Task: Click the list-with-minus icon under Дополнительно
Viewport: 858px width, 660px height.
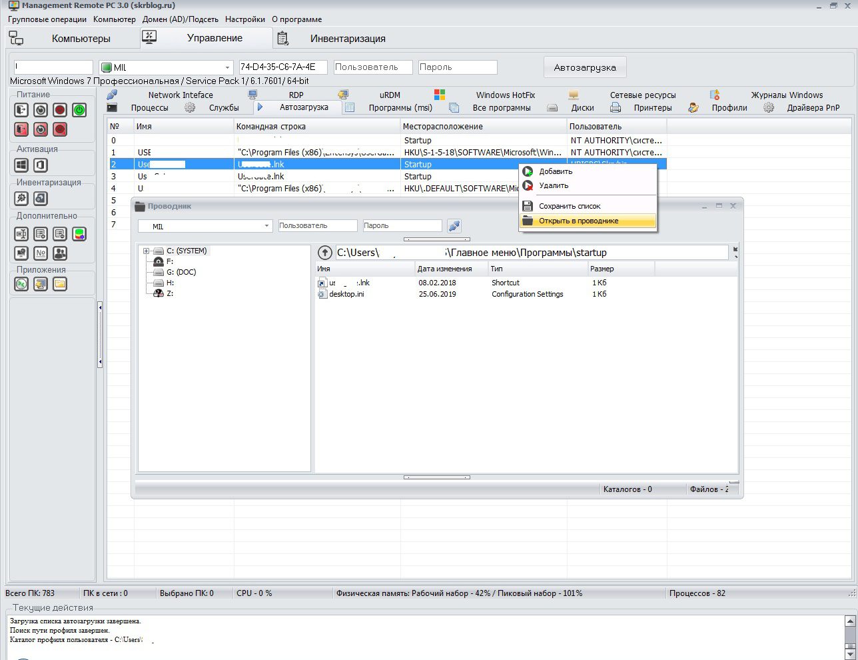Action: [60, 234]
